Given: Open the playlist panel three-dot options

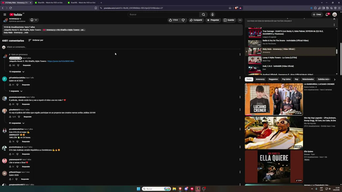Looking at the screenshot, I should point(334,25).
